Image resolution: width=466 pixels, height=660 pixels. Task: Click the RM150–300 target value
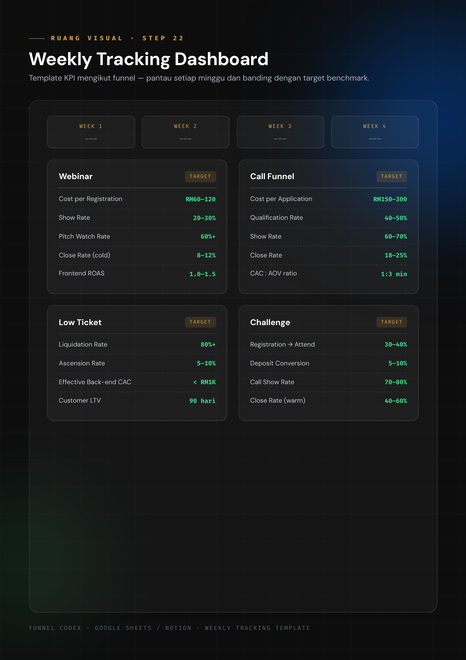click(390, 199)
